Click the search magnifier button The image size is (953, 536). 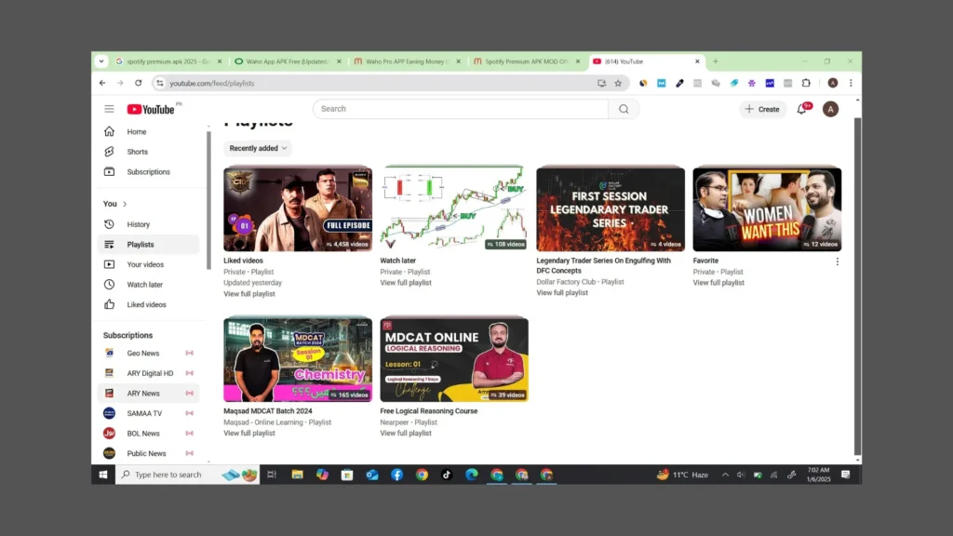tap(624, 109)
